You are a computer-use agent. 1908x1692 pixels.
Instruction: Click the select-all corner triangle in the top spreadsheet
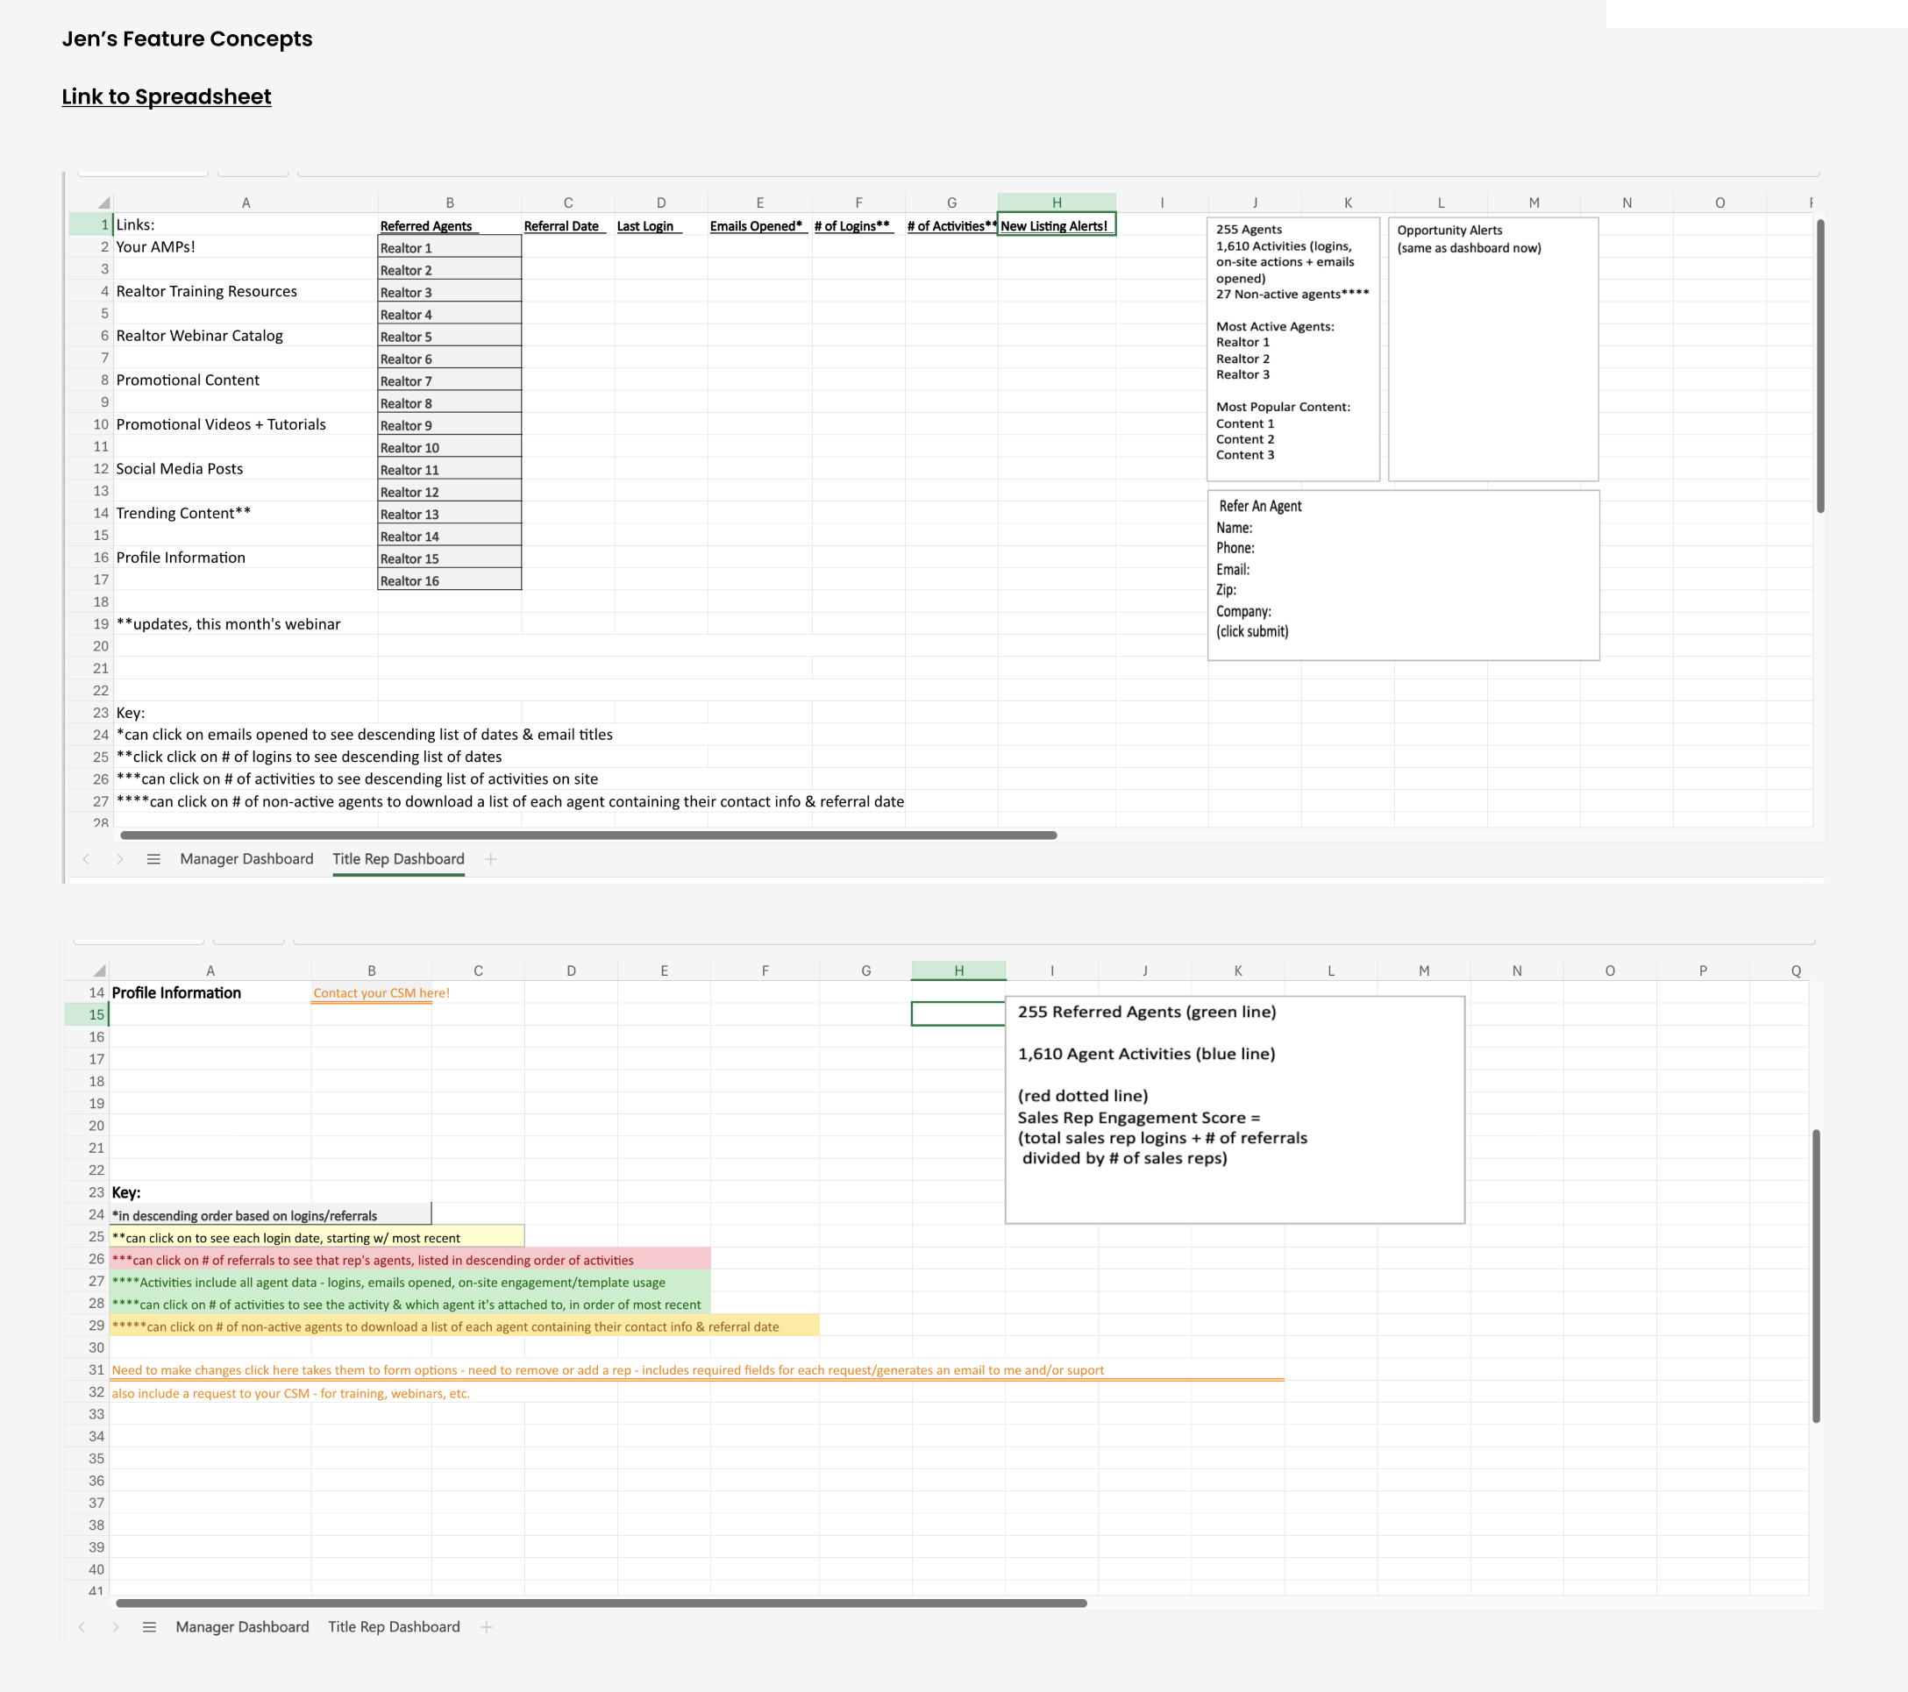coord(103,203)
